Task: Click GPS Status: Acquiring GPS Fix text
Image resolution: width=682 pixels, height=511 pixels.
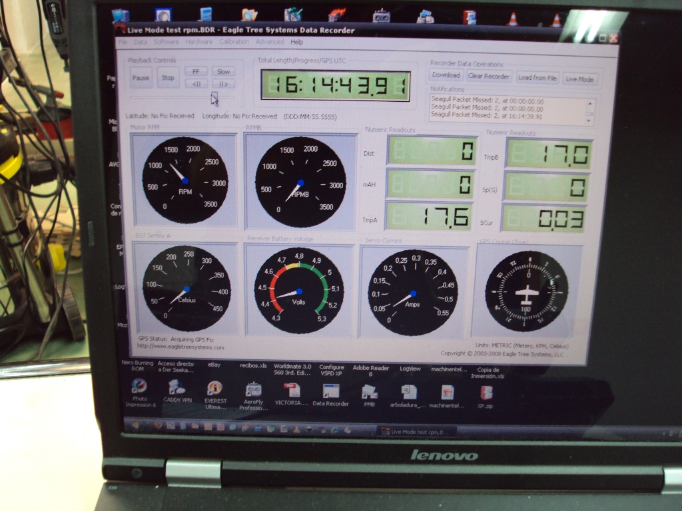Action: [x=176, y=339]
